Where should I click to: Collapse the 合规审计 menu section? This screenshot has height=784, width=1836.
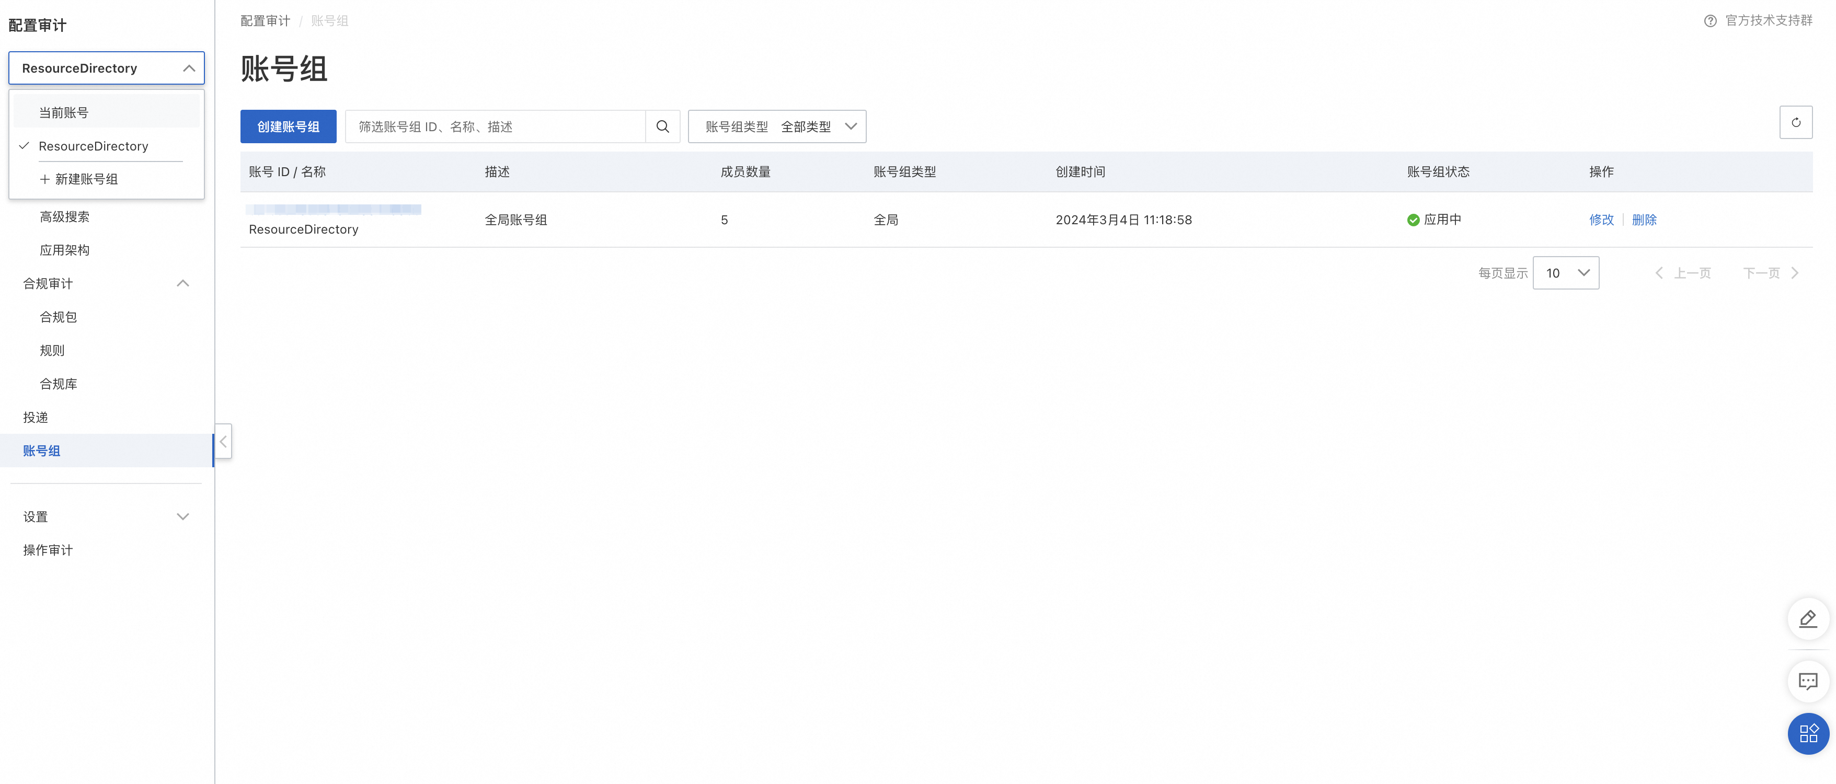coord(182,284)
